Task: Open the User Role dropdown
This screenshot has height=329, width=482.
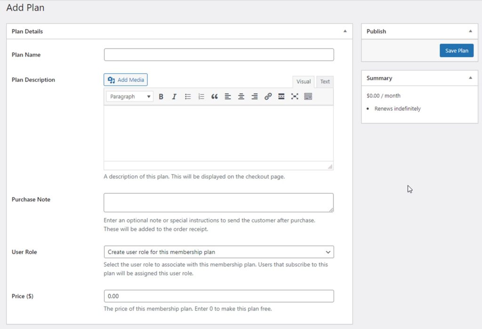Action: tap(219, 252)
